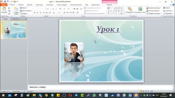Viewport: 175px width, 98px height.
Task: Toggle underline (Ч) formatting
Action: tap(40, 13)
